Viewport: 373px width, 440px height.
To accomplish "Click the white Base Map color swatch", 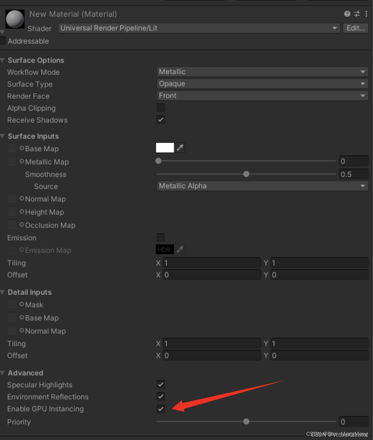I will pyautogui.click(x=165, y=147).
